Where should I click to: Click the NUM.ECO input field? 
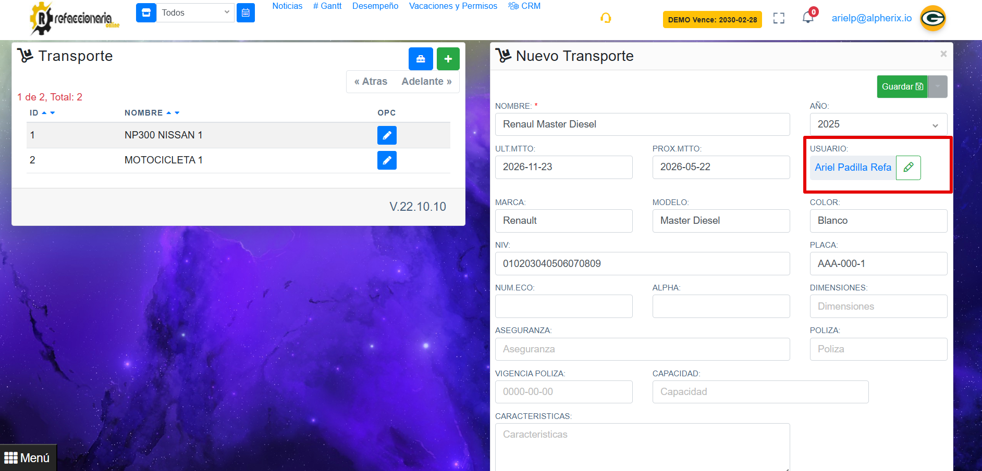[563, 307]
